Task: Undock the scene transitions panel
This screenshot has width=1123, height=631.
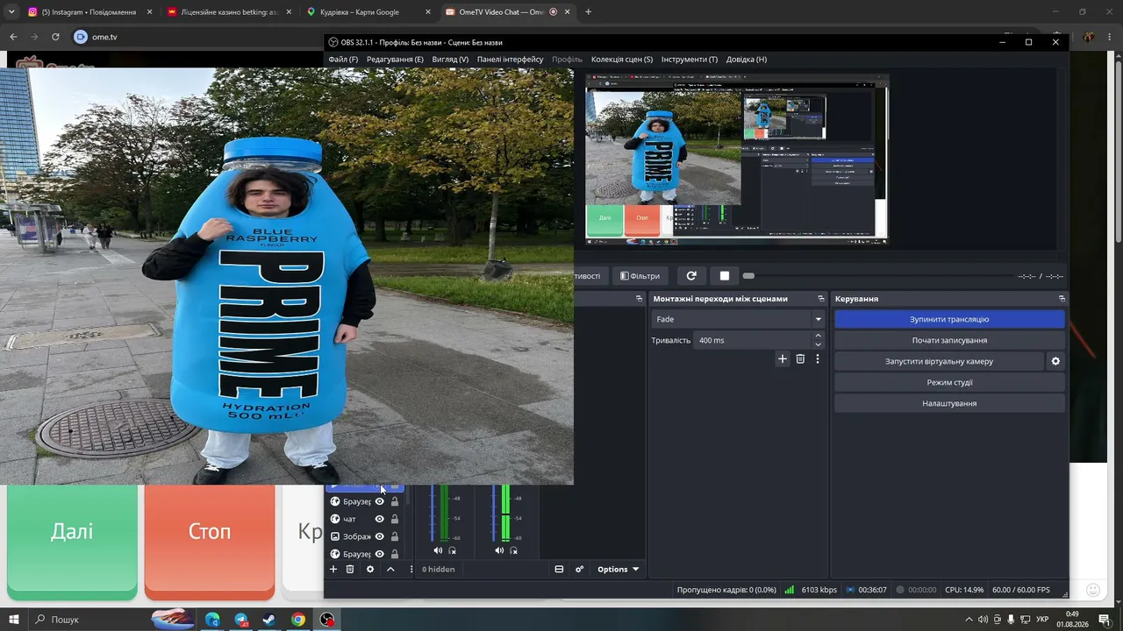Action: click(821, 299)
